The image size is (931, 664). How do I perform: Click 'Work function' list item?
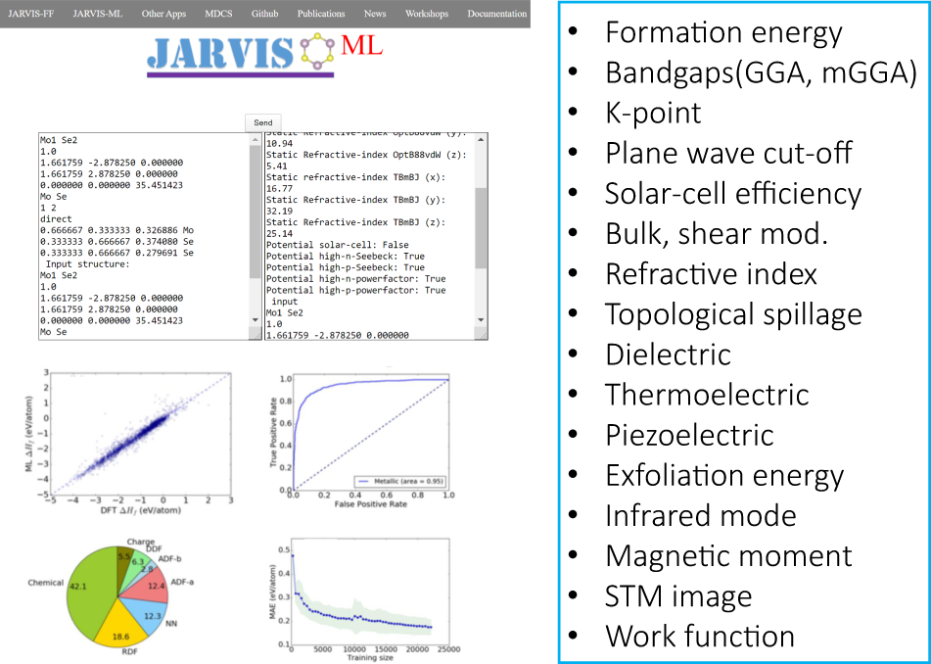[699, 636]
